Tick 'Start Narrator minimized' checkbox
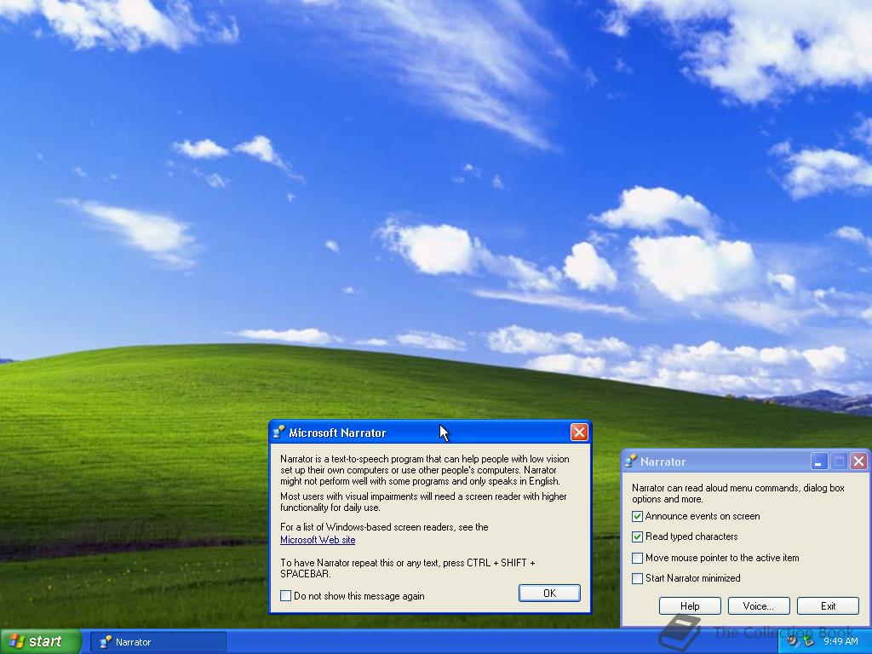Image resolution: width=872 pixels, height=654 pixels. click(x=637, y=578)
